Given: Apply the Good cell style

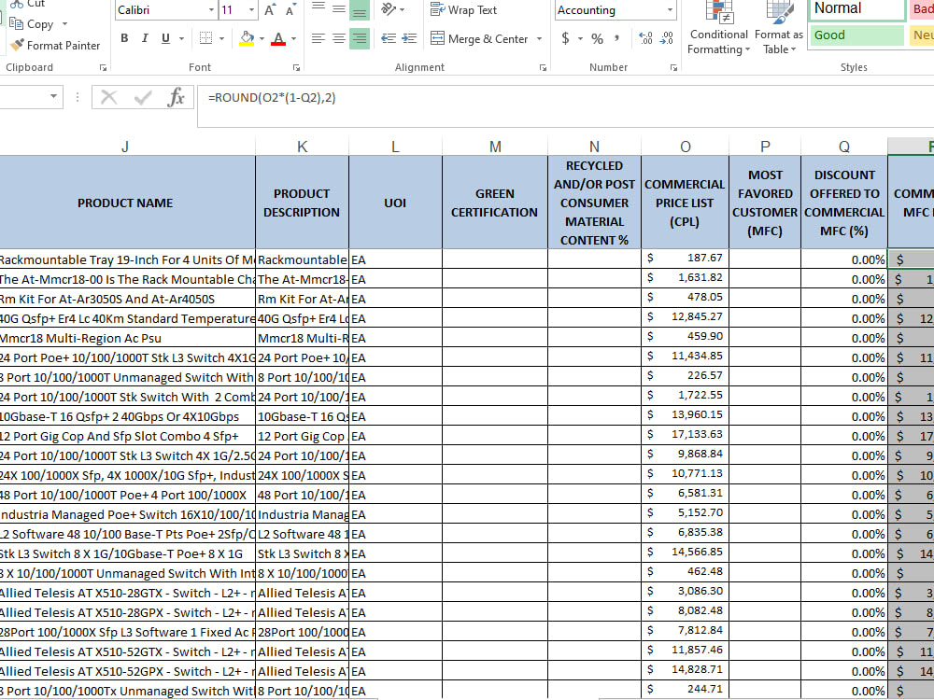Looking at the screenshot, I should pos(856,35).
